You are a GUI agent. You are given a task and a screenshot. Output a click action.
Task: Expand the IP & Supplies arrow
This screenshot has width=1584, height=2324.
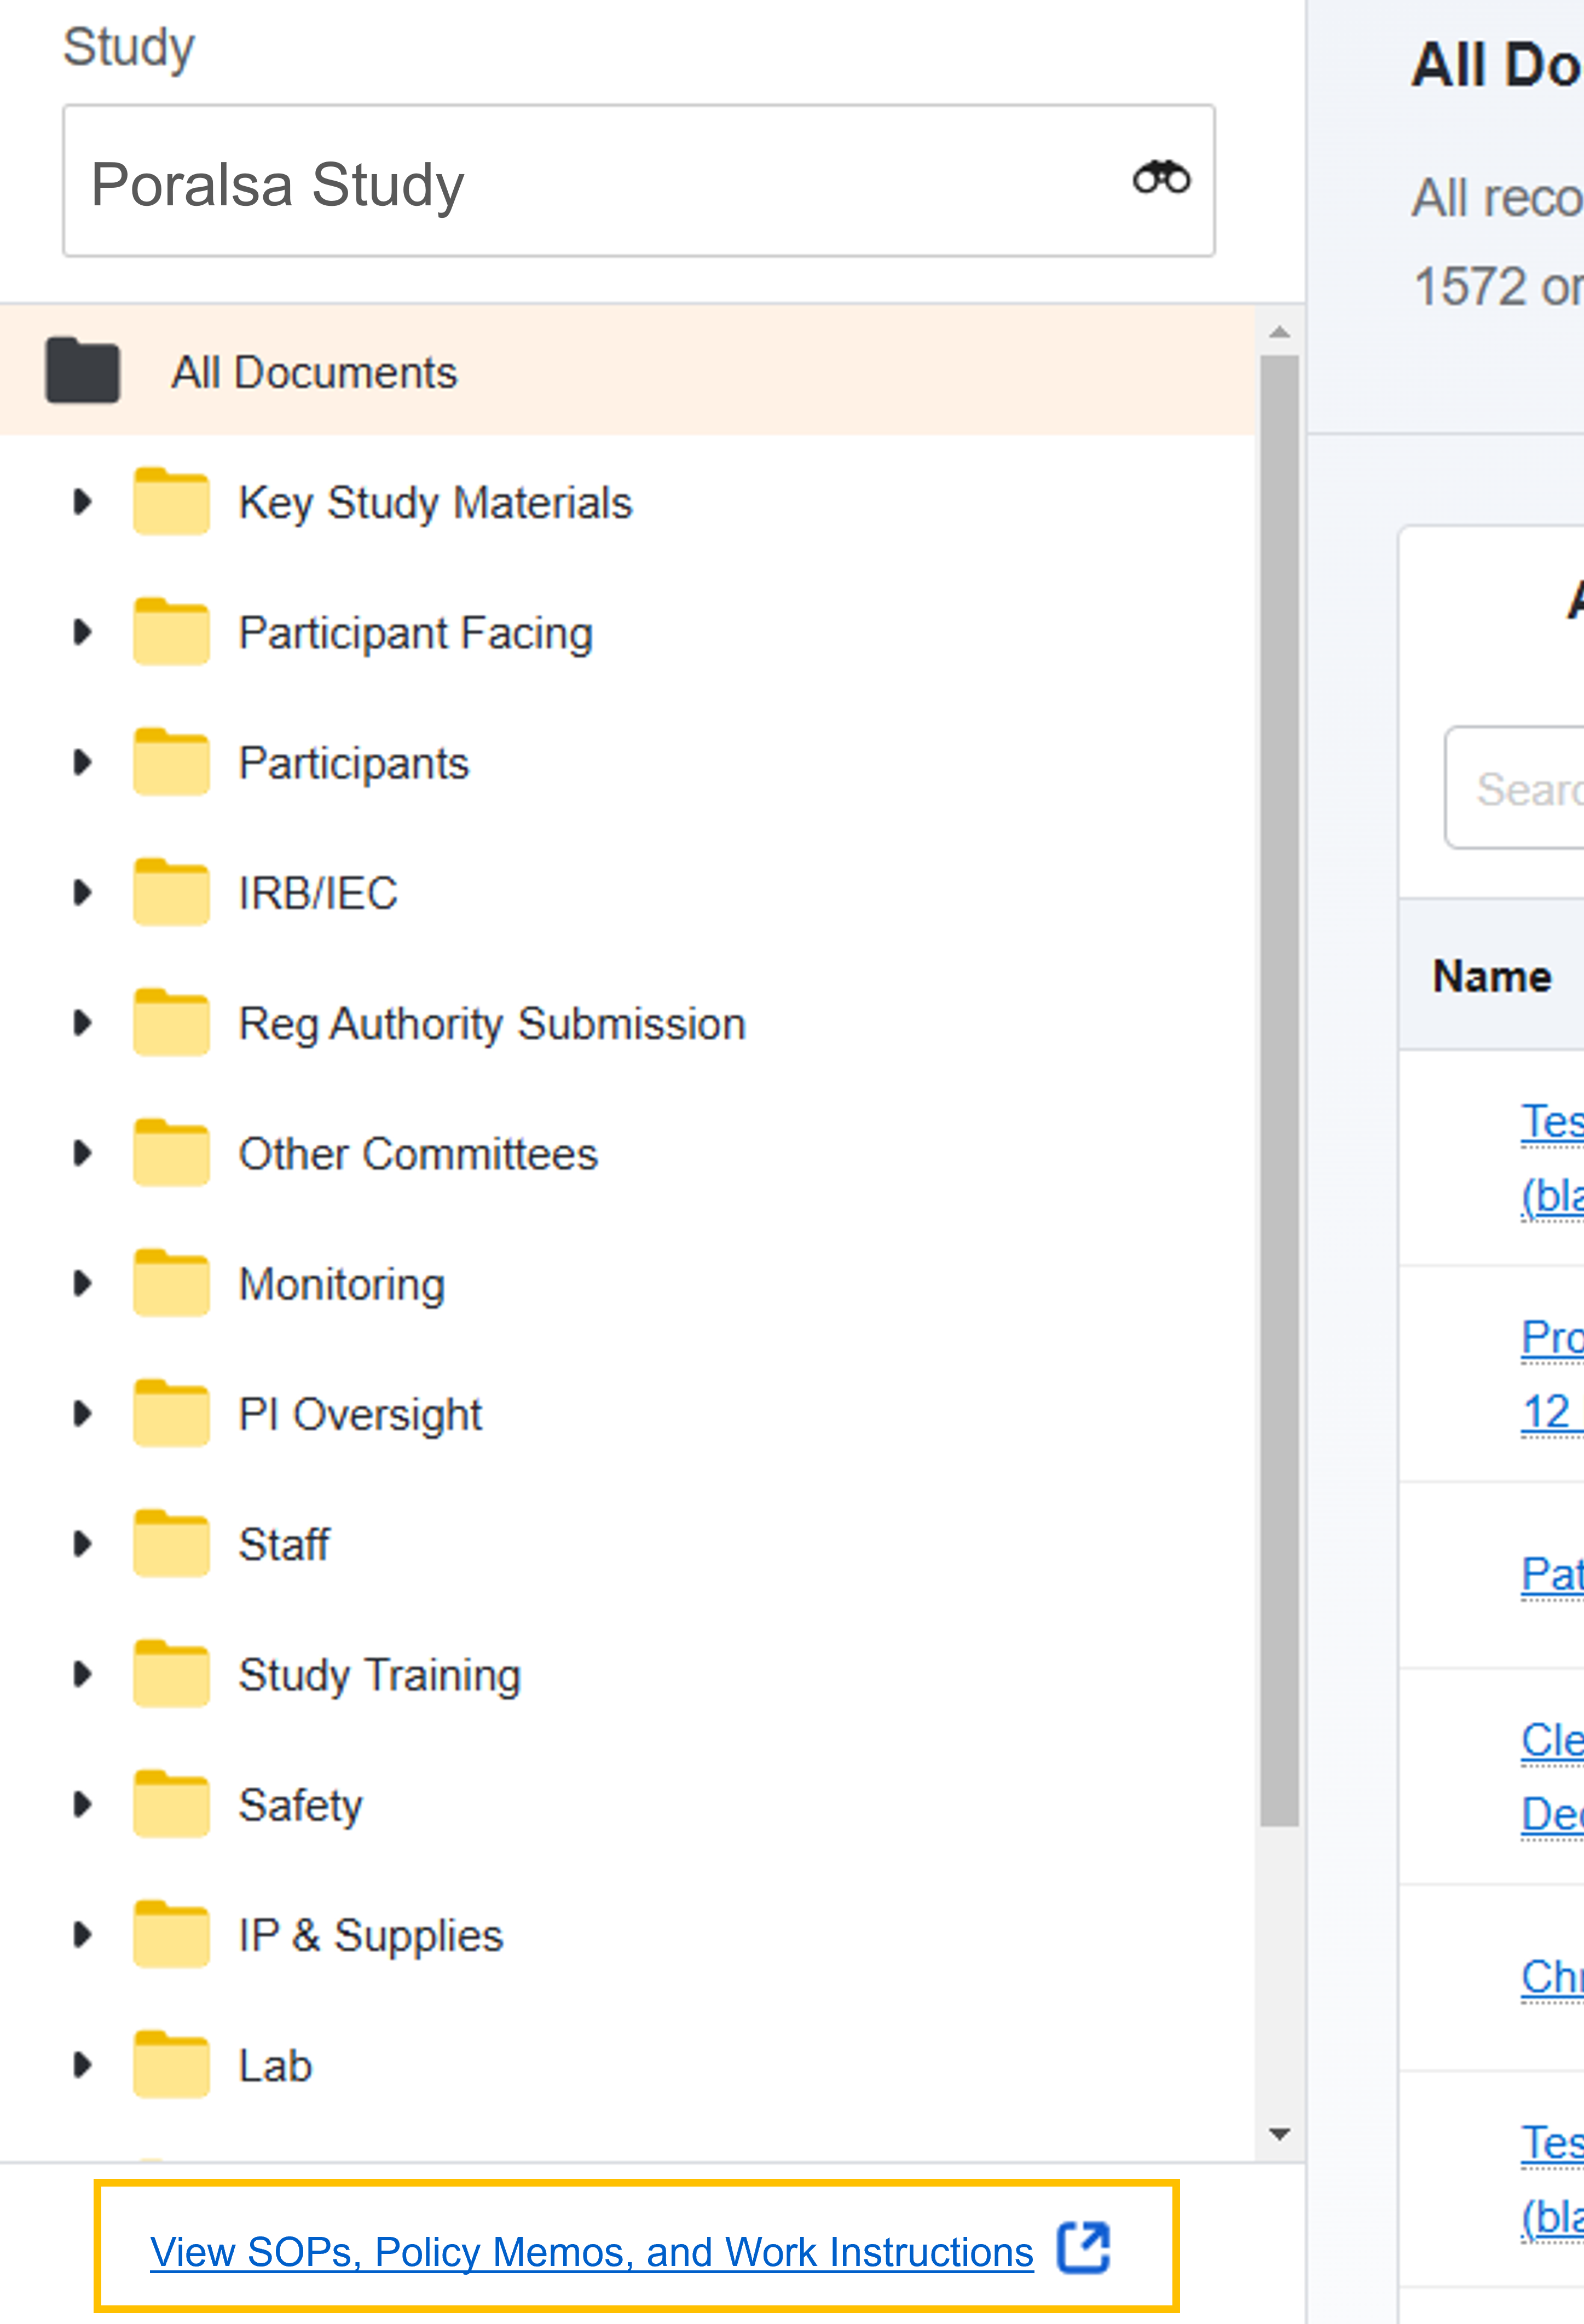(x=83, y=1935)
